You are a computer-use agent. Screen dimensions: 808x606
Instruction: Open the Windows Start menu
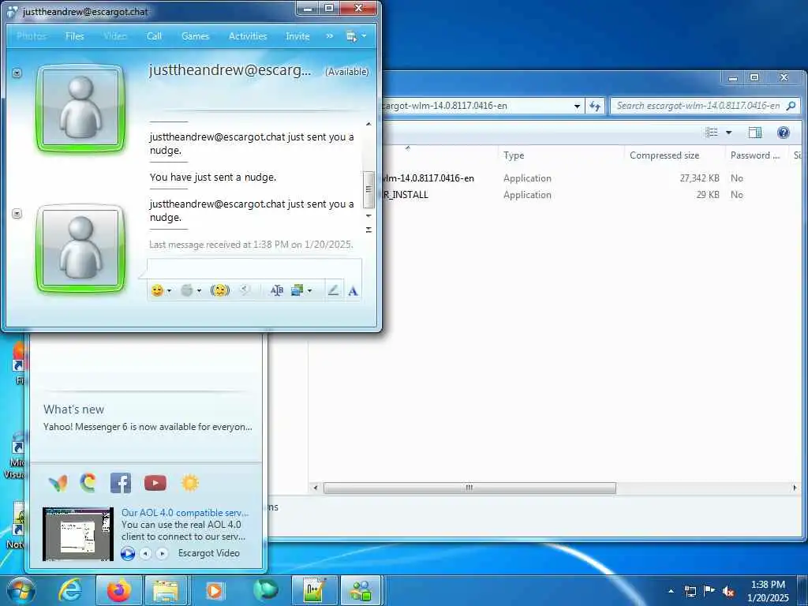[x=21, y=590]
